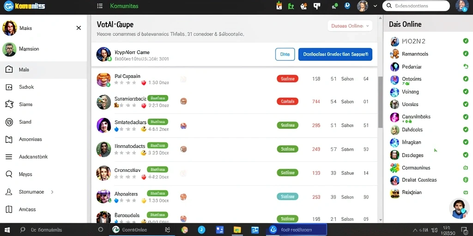Expand the Stonumaoe chevron in sidebar
The image size is (473, 236).
click(52, 192)
